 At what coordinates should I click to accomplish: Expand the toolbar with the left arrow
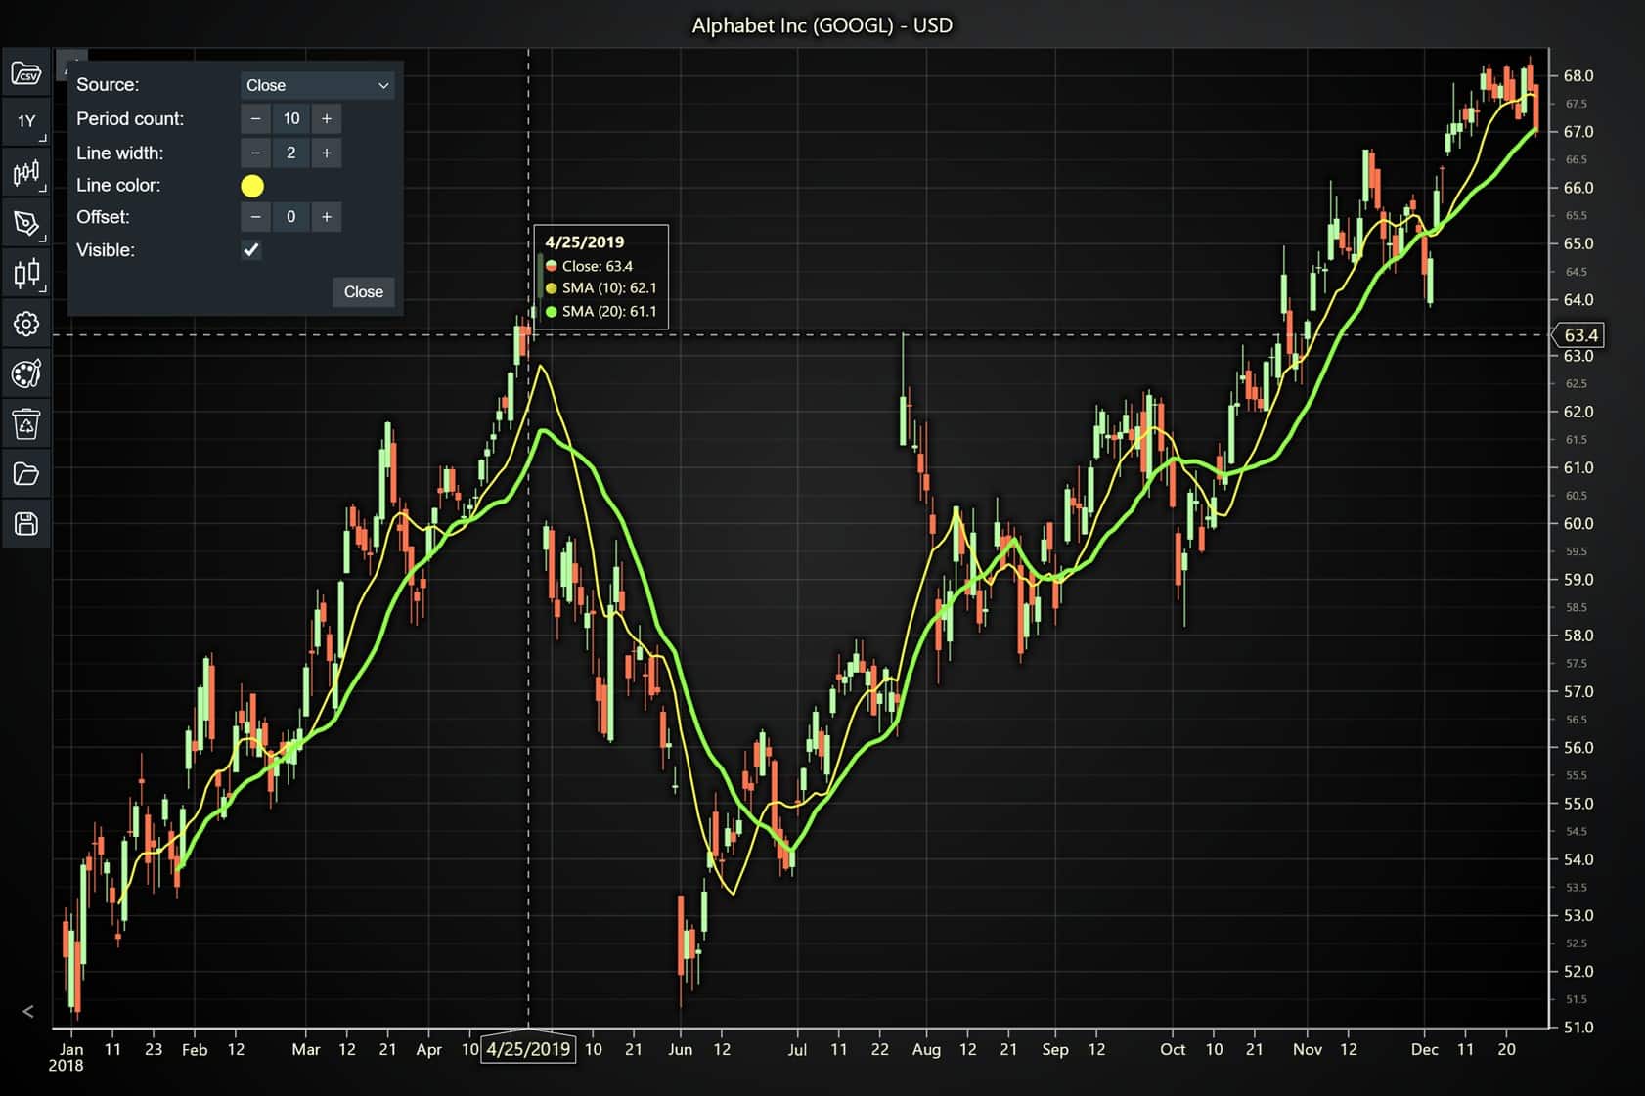[x=27, y=1012]
